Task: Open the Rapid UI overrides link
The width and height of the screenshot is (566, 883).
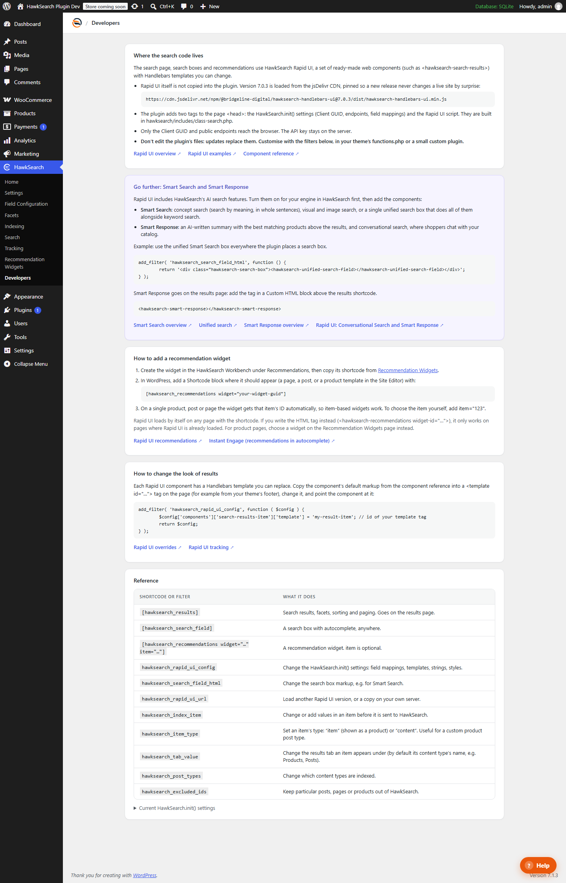Action: 157,547
